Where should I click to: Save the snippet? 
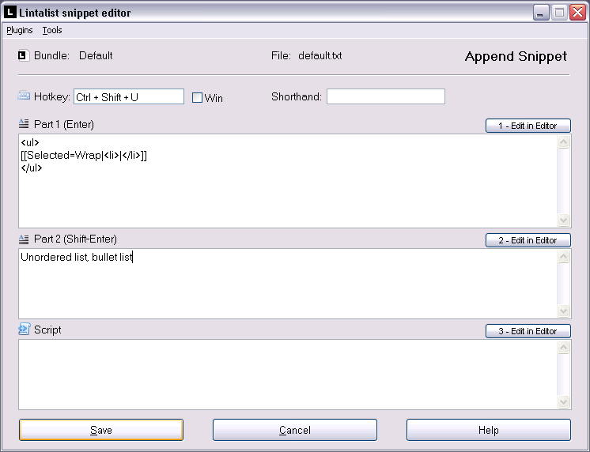pos(101,430)
